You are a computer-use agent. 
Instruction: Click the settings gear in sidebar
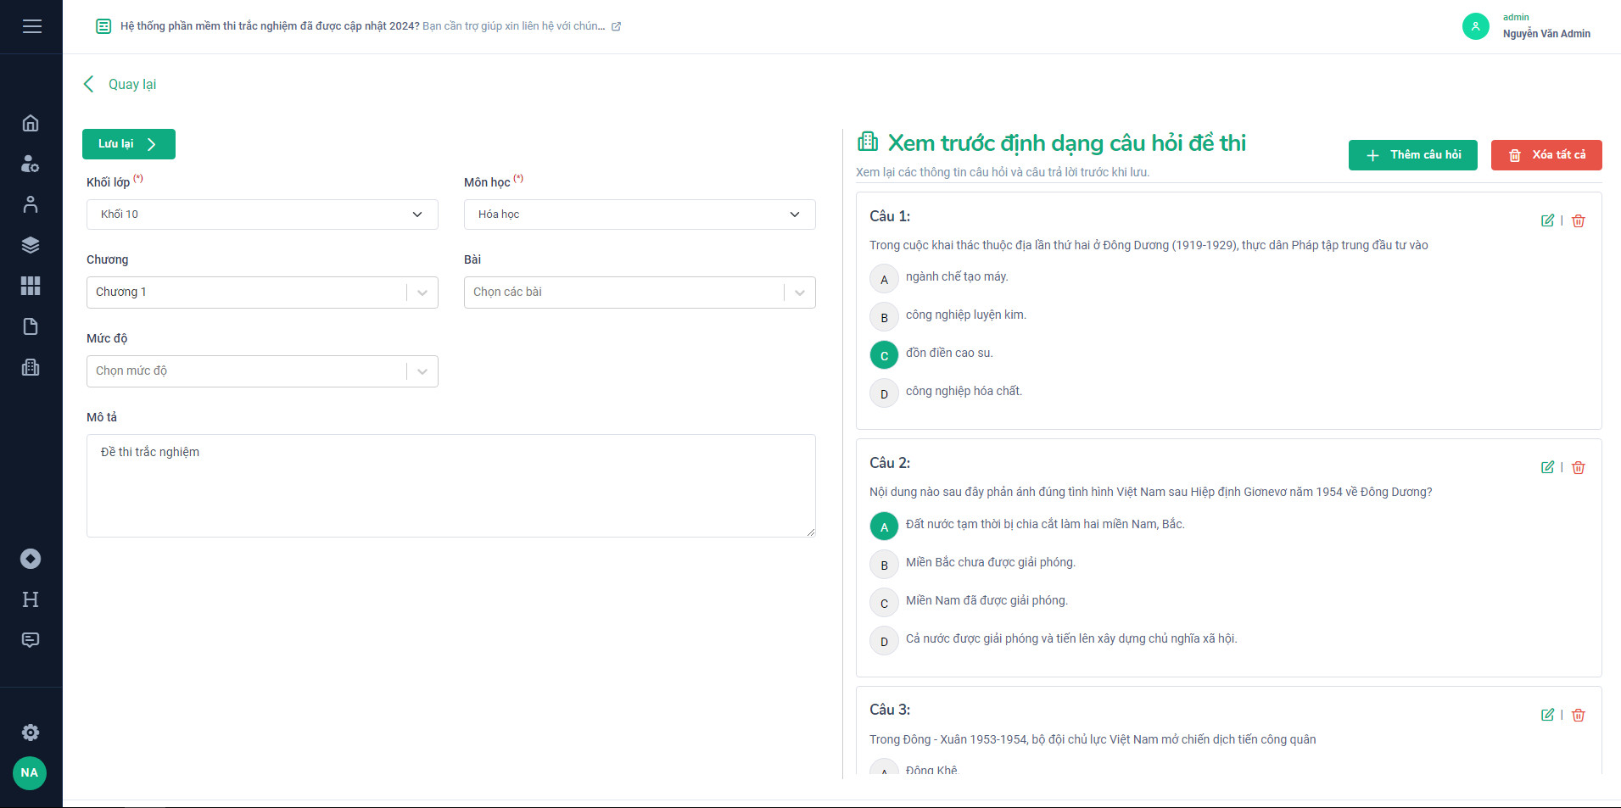click(x=31, y=733)
